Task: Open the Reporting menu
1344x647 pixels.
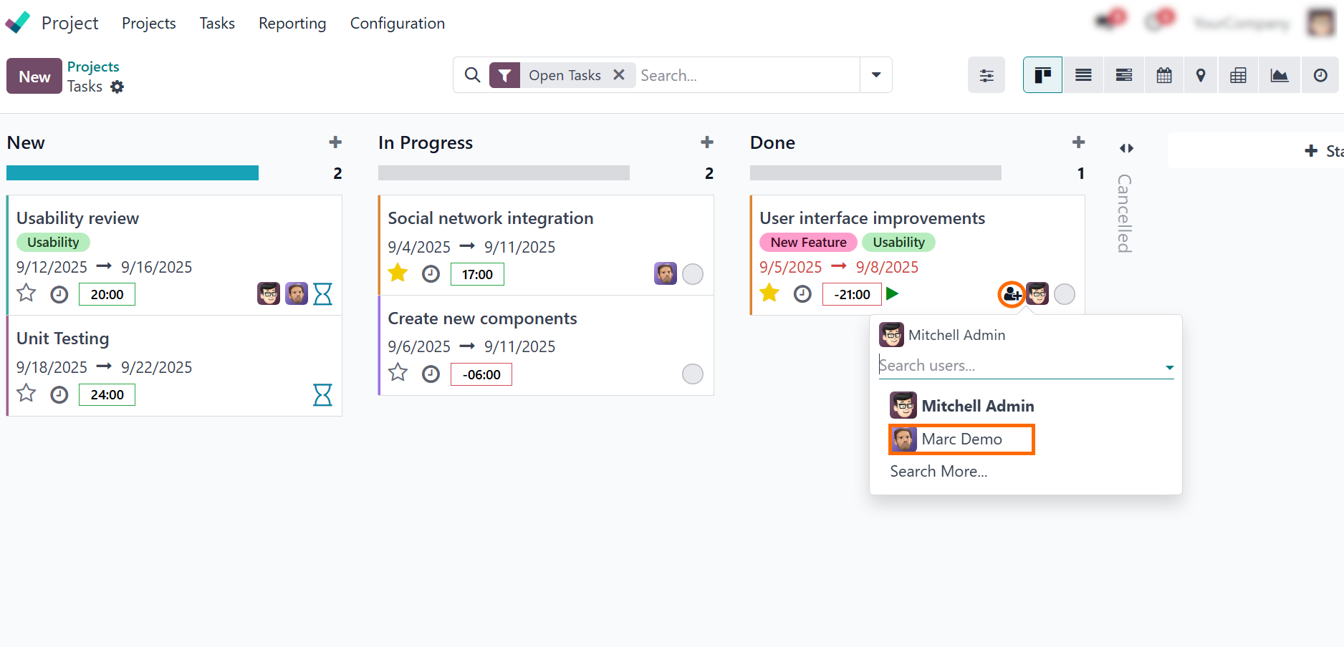Action: click(x=292, y=23)
